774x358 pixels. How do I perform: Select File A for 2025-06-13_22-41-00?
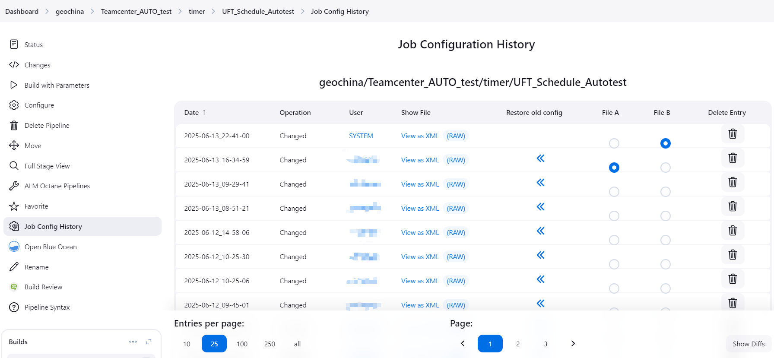tap(614, 143)
